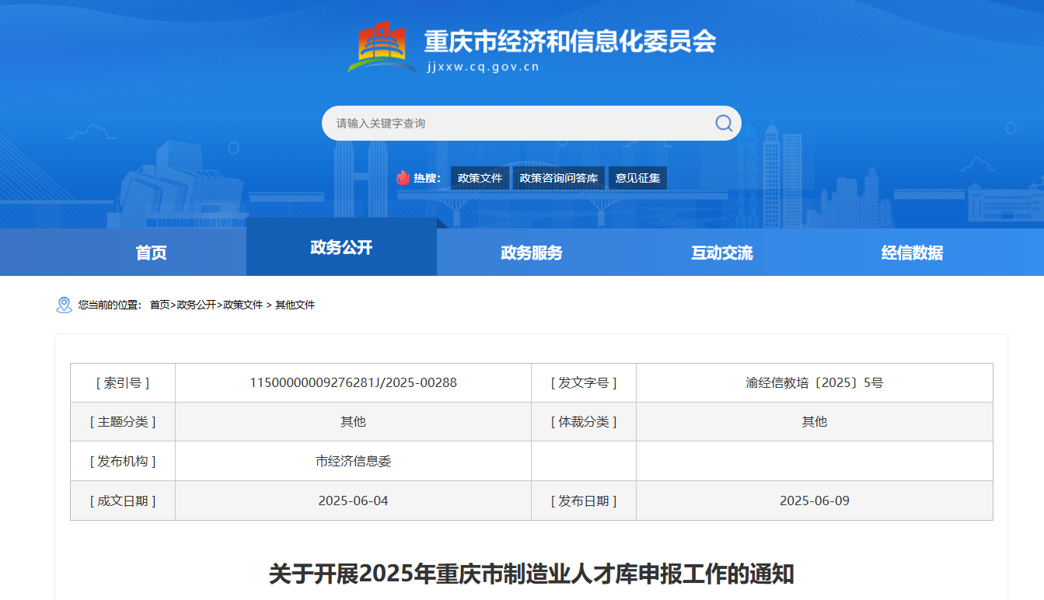Click the magnifier search icon
Viewport: 1044px width, 600px height.
[x=723, y=124]
